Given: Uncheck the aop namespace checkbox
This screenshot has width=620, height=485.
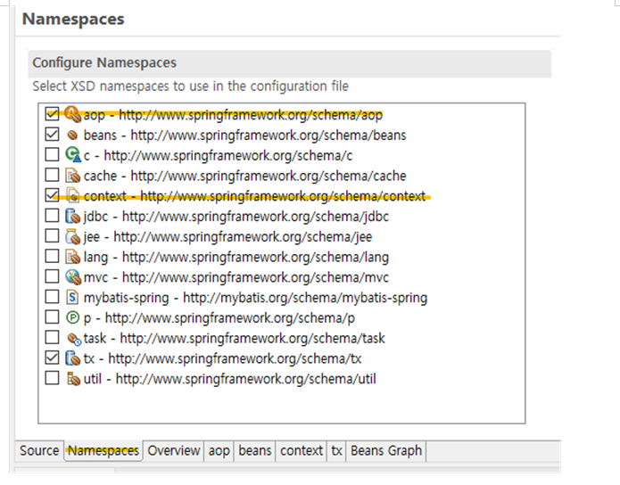Looking at the screenshot, I should pos(53,114).
